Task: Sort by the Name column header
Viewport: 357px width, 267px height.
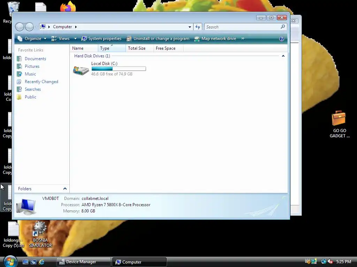Action: click(84, 48)
